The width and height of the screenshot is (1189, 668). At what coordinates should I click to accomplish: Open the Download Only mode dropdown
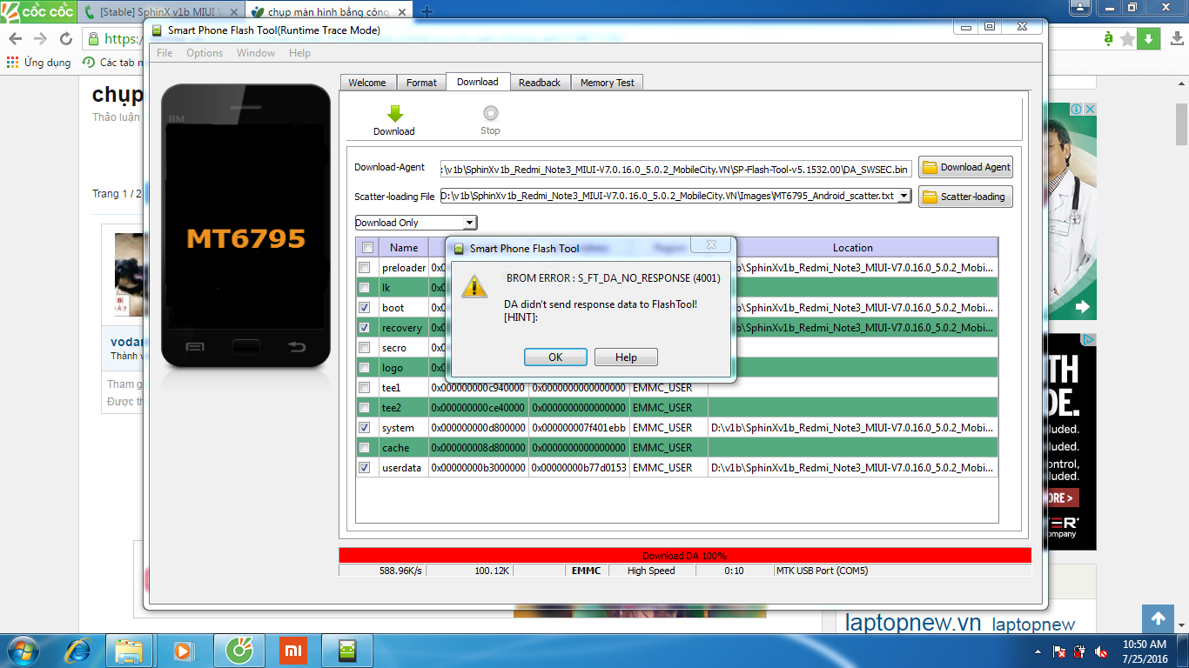pos(416,223)
